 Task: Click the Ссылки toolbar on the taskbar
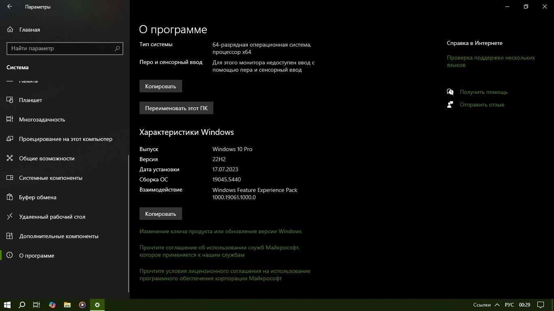(x=482, y=305)
